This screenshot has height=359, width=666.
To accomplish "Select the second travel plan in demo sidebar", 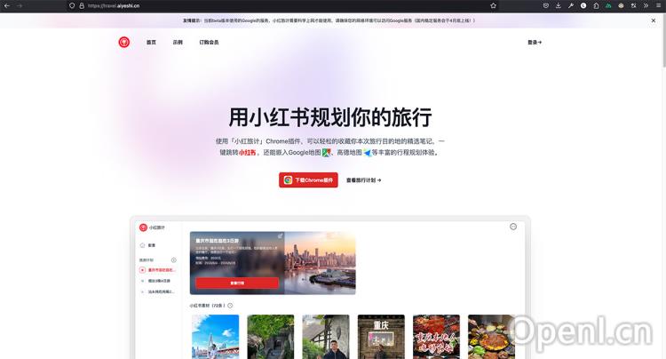I will [157, 281].
